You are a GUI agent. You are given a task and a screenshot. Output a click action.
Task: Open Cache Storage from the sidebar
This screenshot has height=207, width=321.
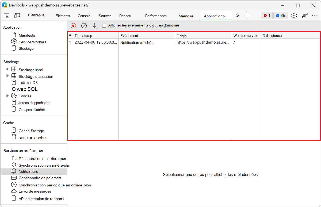pos(31,131)
